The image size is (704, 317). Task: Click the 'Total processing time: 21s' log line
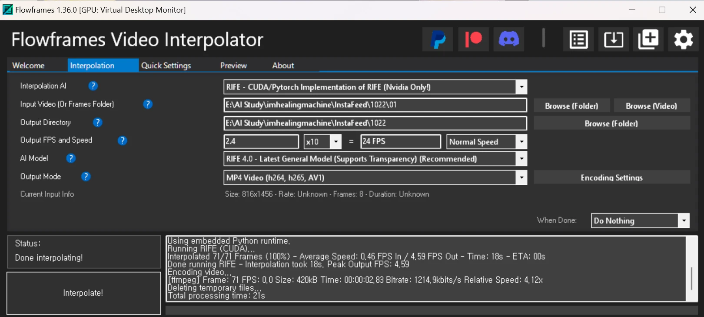[x=216, y=296]
